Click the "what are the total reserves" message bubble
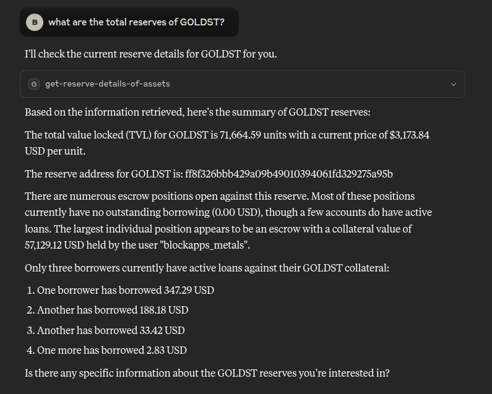The height and width of the screenshot is (394, 492). (x=136, y=22)
